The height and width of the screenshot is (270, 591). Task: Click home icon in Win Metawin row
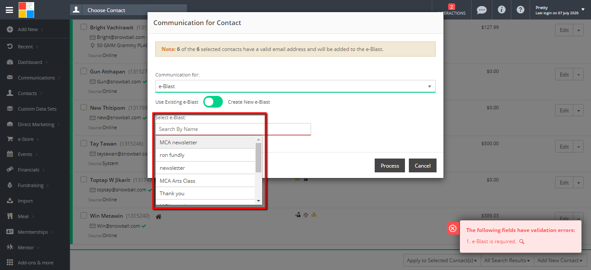coord(159,216)
